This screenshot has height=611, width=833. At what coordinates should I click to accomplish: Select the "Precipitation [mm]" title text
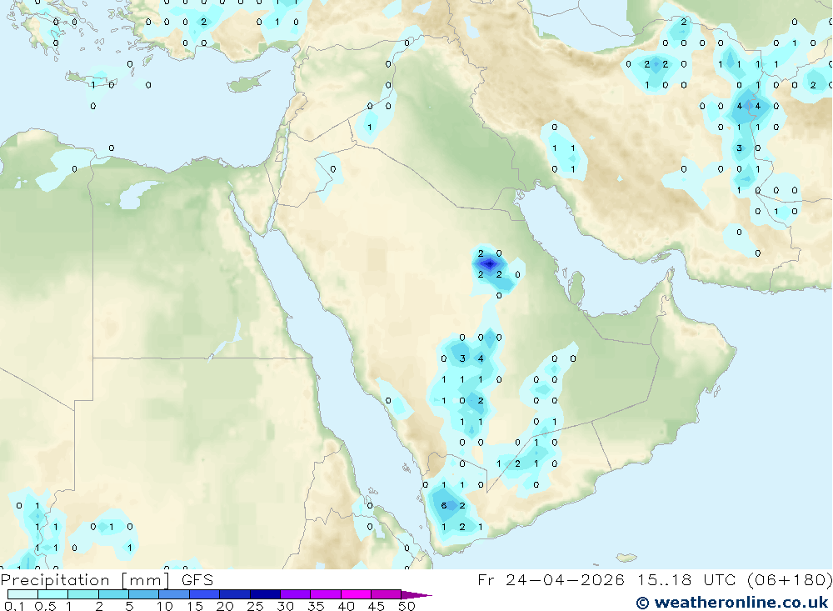click(85, 580)
